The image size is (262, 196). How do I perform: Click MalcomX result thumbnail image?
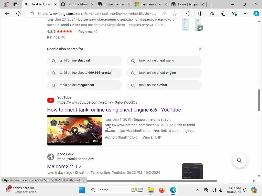[x=192, y=171]
